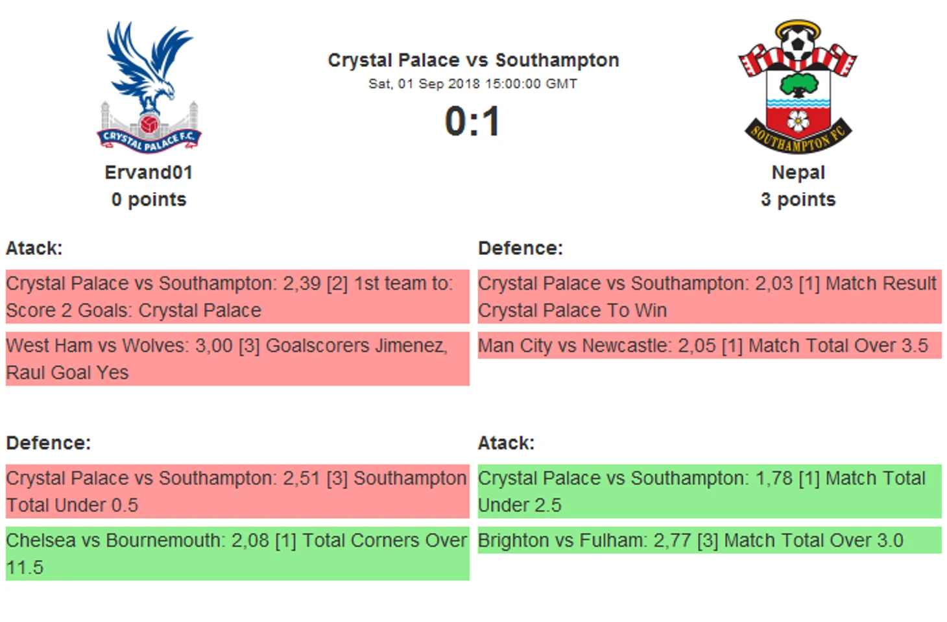Select the Crystal Palace To Win bet row

click(x=710, y=296)
